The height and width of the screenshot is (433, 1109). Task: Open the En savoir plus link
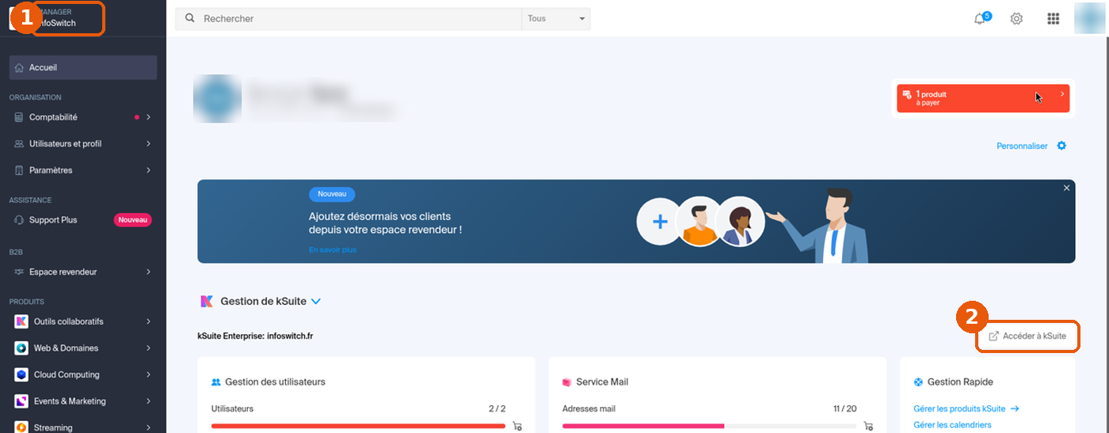333,250
